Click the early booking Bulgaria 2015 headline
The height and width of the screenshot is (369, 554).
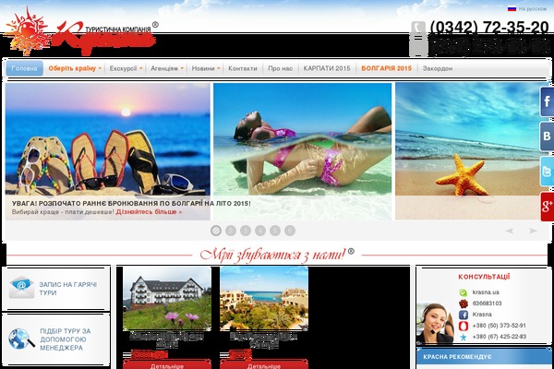pos(131,204)
